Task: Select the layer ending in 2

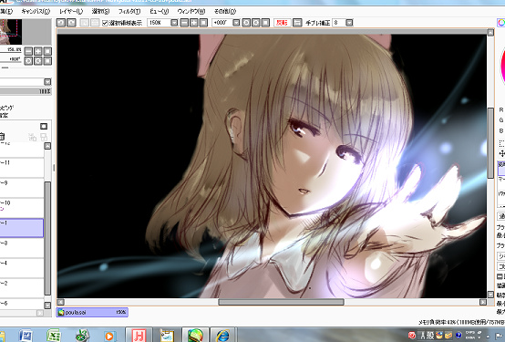Action: 22,288
